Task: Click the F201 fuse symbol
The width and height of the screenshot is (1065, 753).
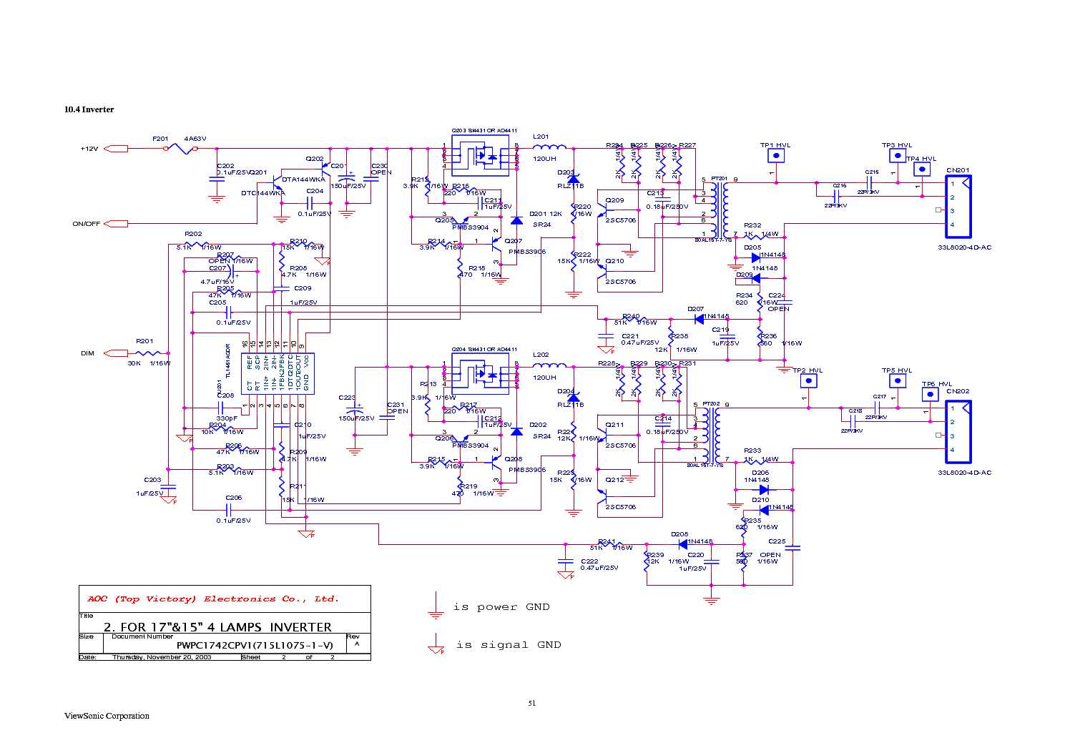Action: (x=180, y=149)
